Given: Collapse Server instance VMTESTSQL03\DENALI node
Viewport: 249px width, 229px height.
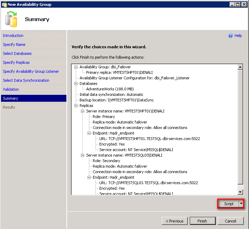Looking at the screenshot, I should [x=83, y=155].
